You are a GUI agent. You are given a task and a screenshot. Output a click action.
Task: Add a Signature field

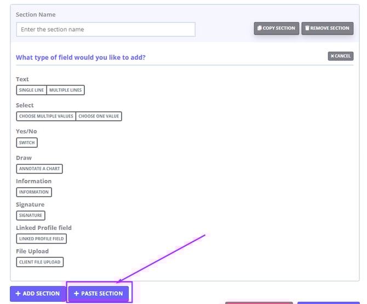[x=31, y=216]
